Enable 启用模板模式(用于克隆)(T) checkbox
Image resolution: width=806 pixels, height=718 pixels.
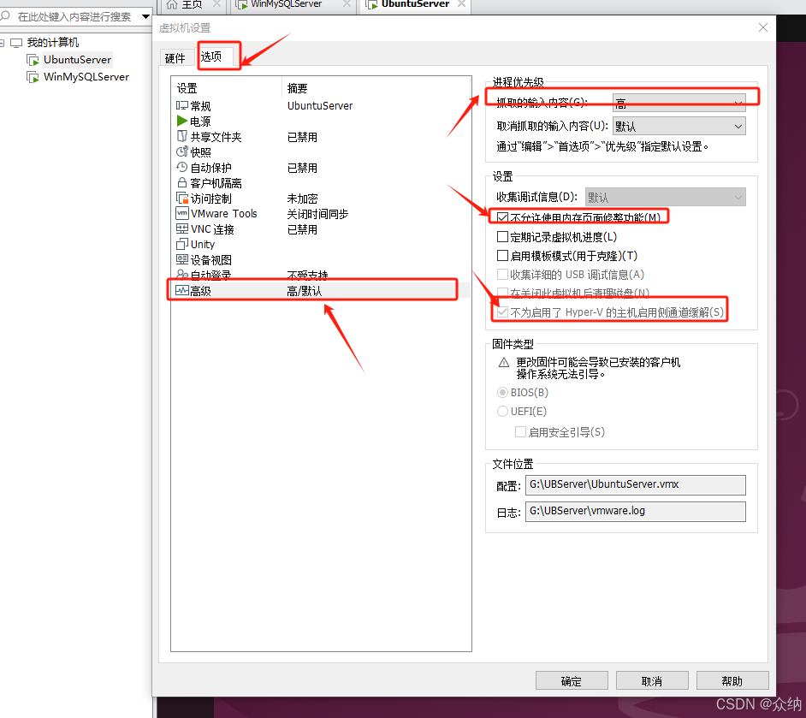pos(503,255)
